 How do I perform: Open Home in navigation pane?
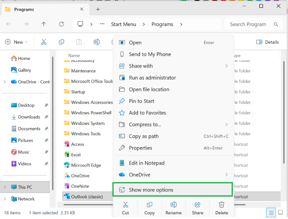pyautogui.click(x=20, y=58)
